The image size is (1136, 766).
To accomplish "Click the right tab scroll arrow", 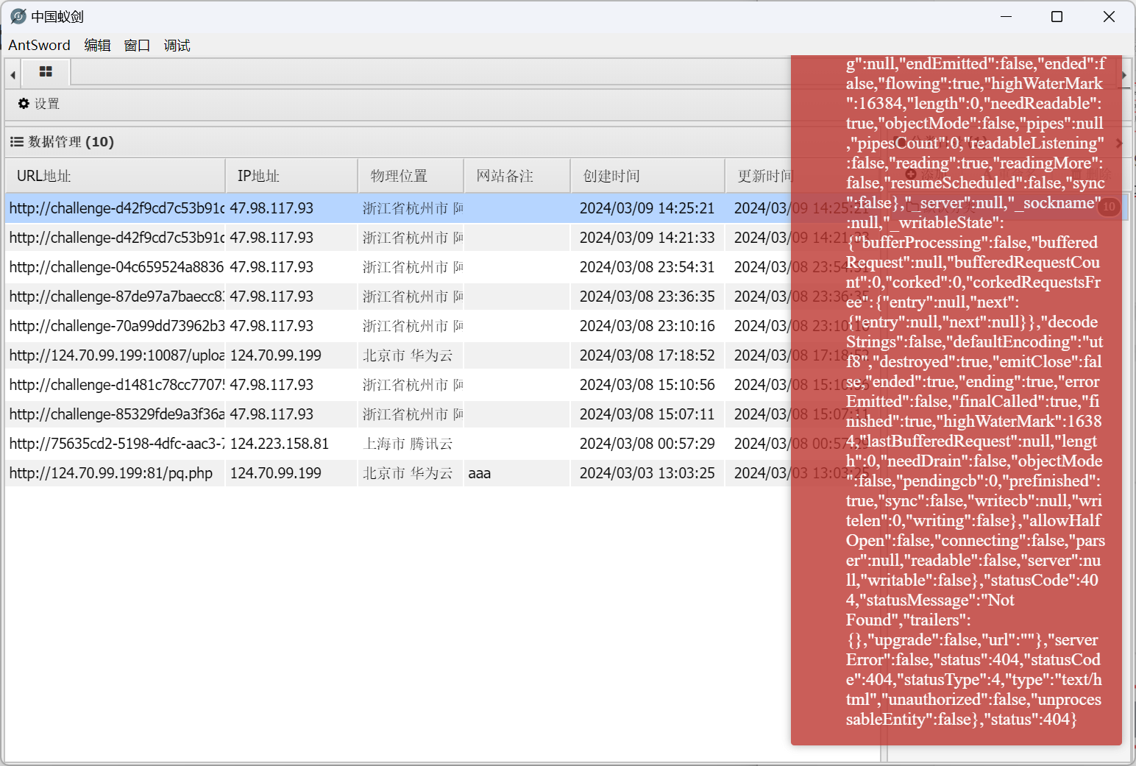I will tap(1123, 74).
